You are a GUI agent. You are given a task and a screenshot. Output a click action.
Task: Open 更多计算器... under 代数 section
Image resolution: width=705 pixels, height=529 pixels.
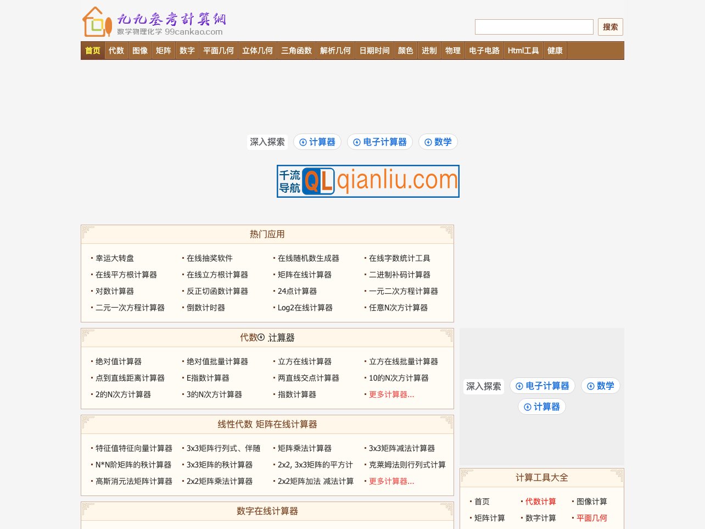tap(391, 394)
